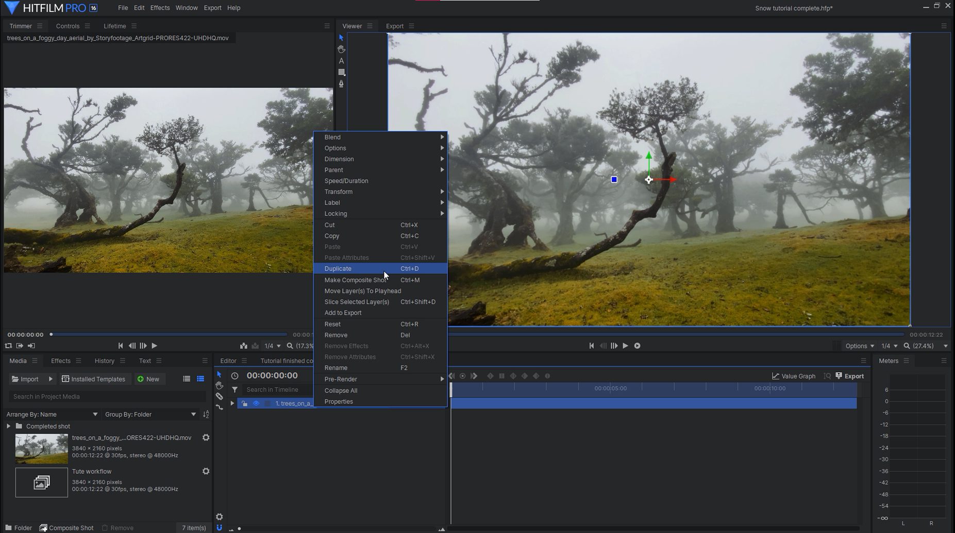Viewport: 955px width, 533px height.
Task: Open the Trimmer 1/4 resolution dropdown
Action: (273, 346)
